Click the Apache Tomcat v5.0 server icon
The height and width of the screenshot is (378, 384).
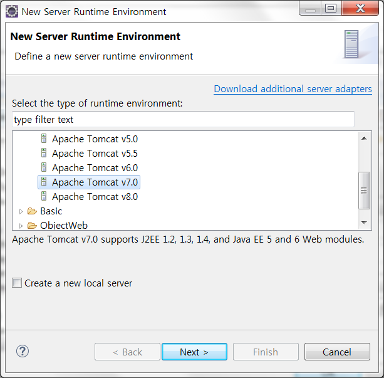(x=44, y=139)
